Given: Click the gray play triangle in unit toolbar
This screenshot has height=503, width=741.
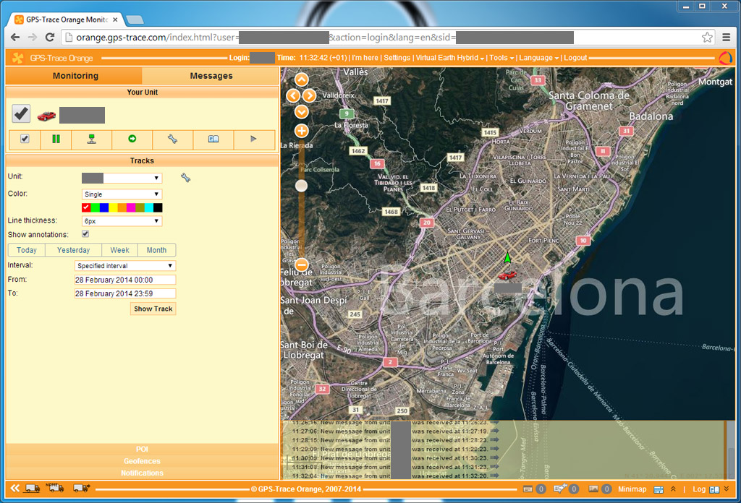Looking at the screenshot, I should (x=253, y=139).
